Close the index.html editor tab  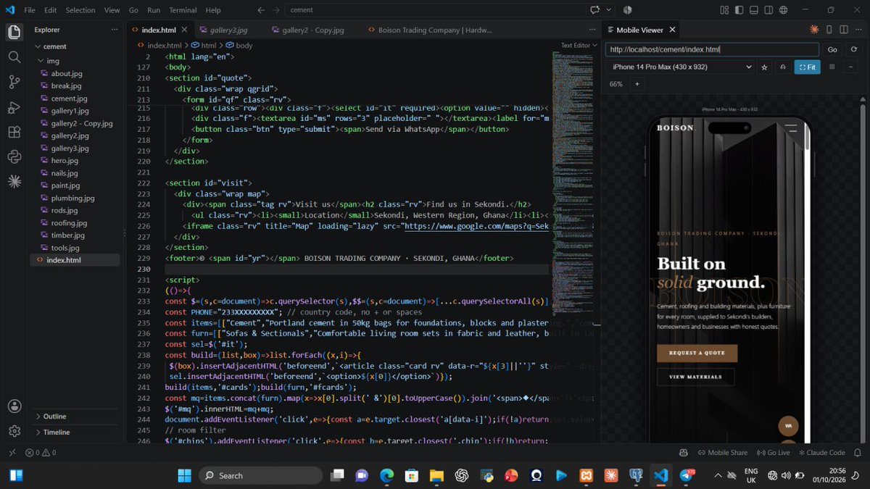184,30
